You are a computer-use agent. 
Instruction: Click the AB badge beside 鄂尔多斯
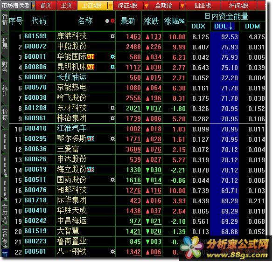point(91,139)
